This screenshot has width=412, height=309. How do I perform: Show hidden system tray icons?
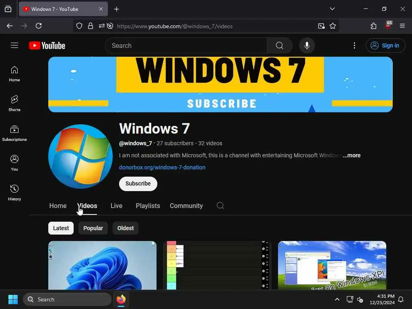click(337, 299)
